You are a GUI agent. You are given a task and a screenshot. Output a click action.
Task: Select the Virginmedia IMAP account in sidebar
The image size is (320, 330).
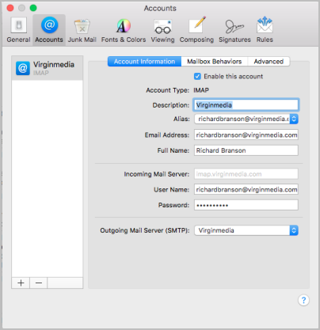[48, 68]
